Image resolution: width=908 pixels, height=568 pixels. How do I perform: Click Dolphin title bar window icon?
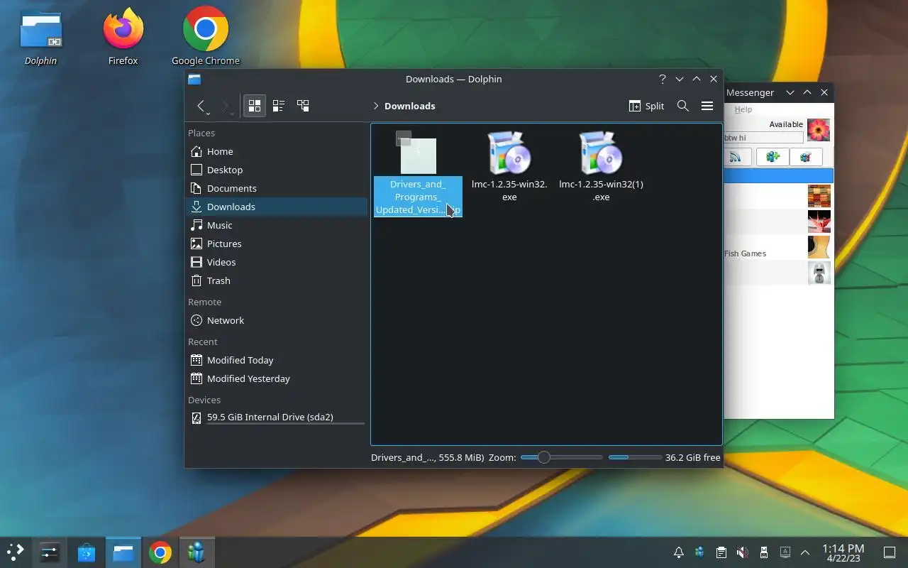point(194,79)
